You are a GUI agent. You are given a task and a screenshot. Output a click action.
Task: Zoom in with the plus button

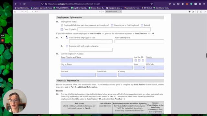(x=103, y=12)
